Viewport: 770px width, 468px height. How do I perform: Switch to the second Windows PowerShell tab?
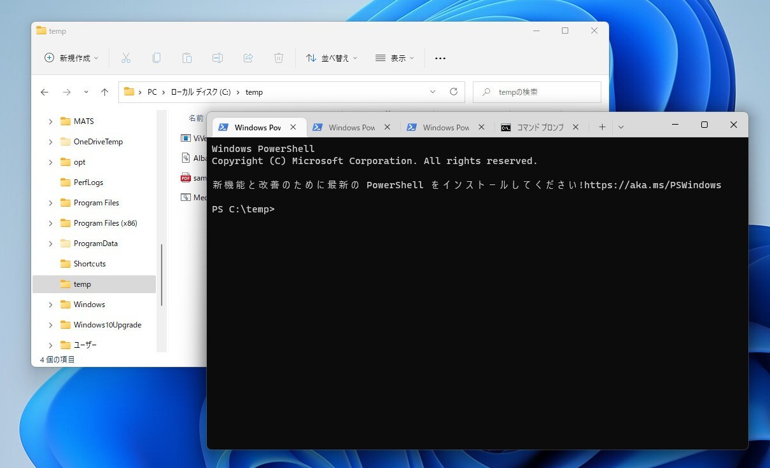354,127
